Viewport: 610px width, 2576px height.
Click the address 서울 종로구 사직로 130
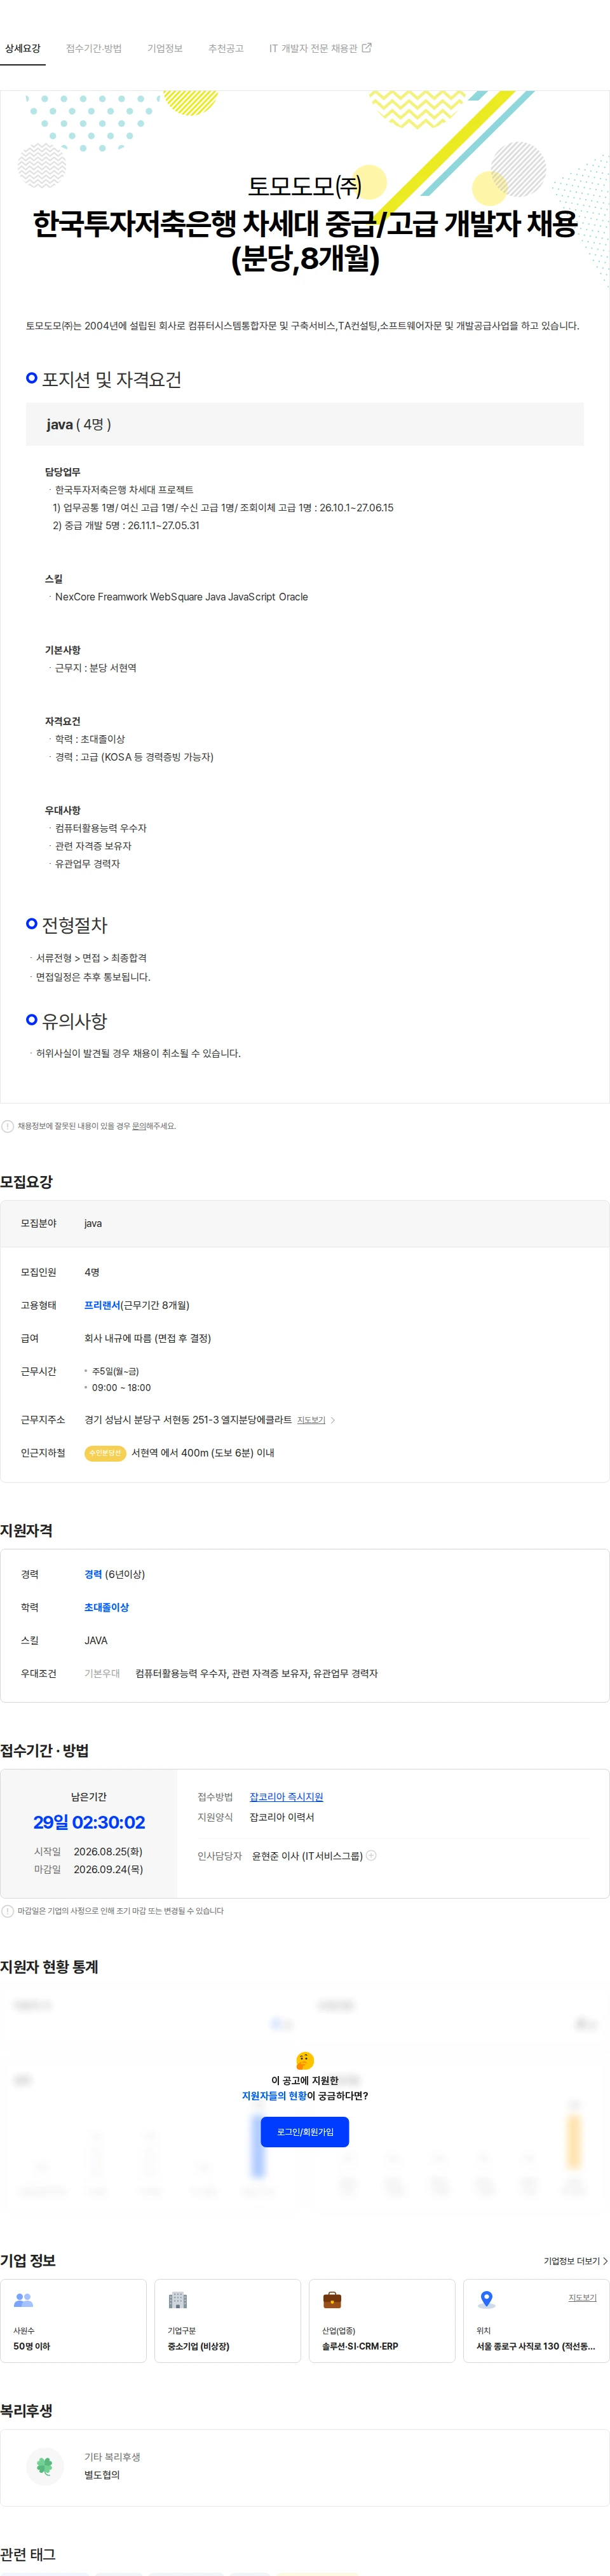[x=535, y=2346]
